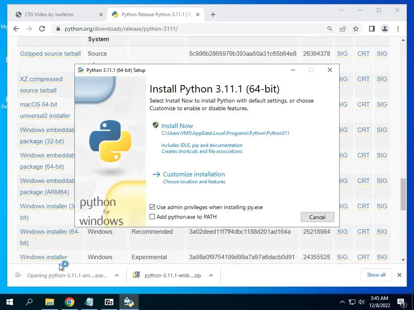Screen dimensions: 414x310
Task: Close the Python Setup dialog
Action: [330, 70]
